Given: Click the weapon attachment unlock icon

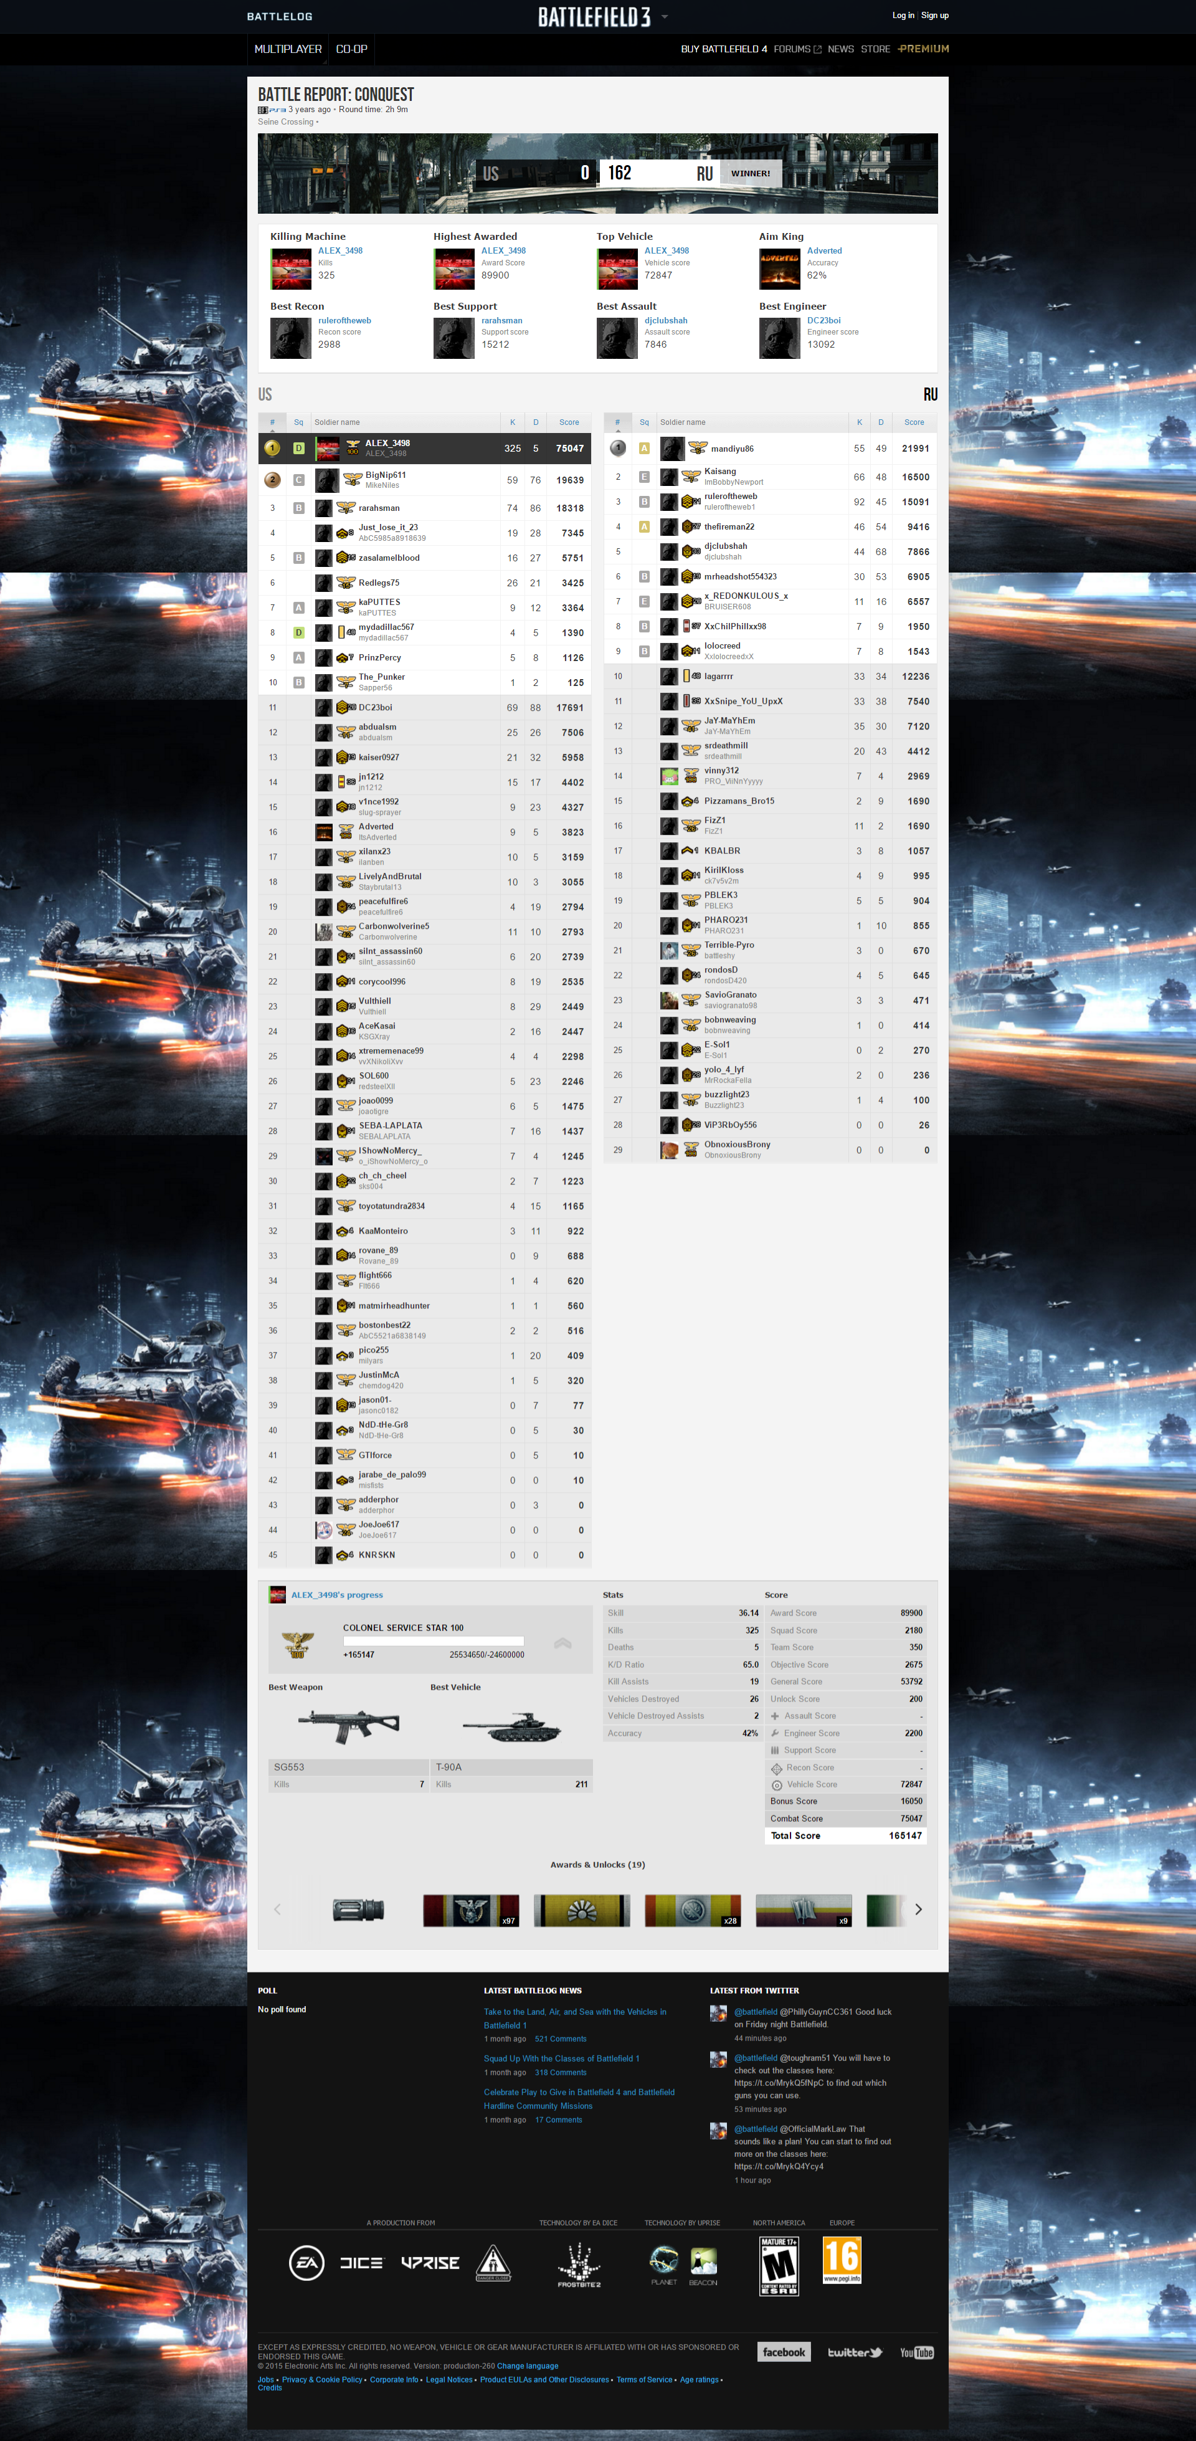Looking at the screenshot, I should [359, 1910].
